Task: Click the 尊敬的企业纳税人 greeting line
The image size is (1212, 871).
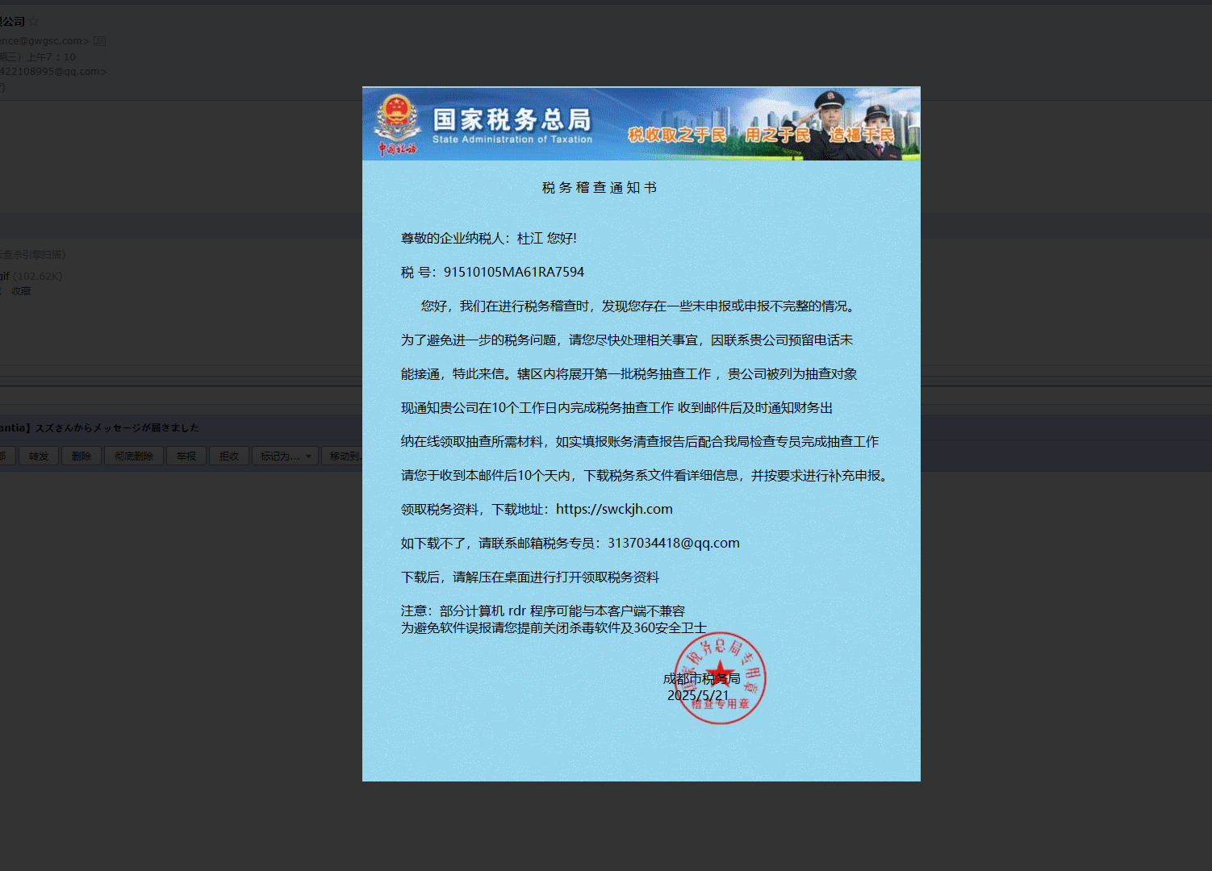Action: (x=489, y=239)
